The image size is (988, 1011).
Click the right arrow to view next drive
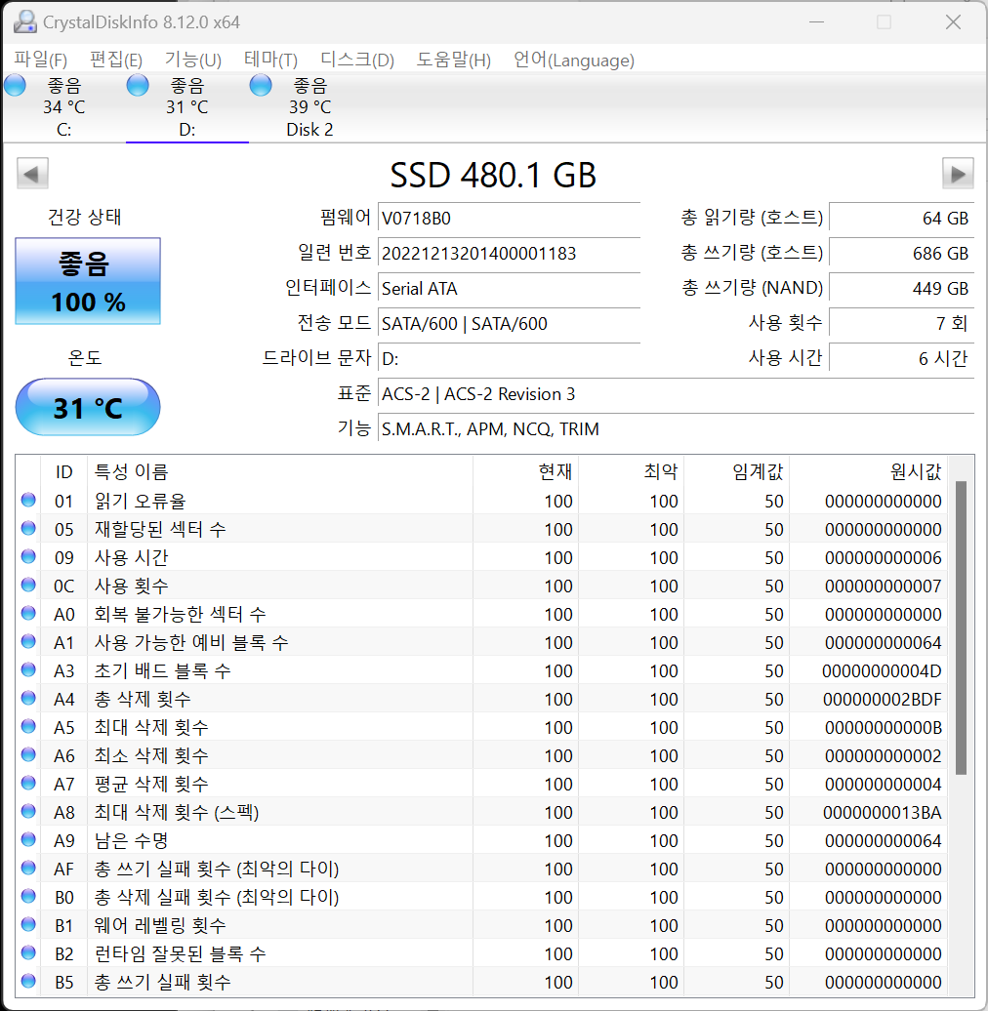click(958, 173)
